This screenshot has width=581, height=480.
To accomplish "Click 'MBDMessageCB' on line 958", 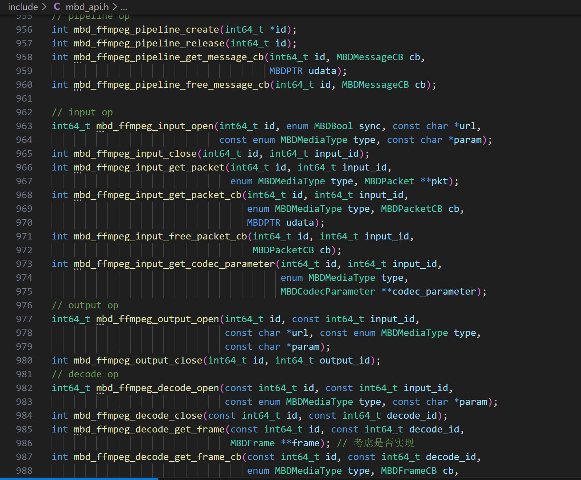I will click(x=369, y=57).
